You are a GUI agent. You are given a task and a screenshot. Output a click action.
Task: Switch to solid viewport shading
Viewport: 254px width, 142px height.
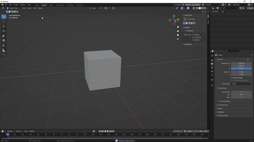(x=200, y=8)
